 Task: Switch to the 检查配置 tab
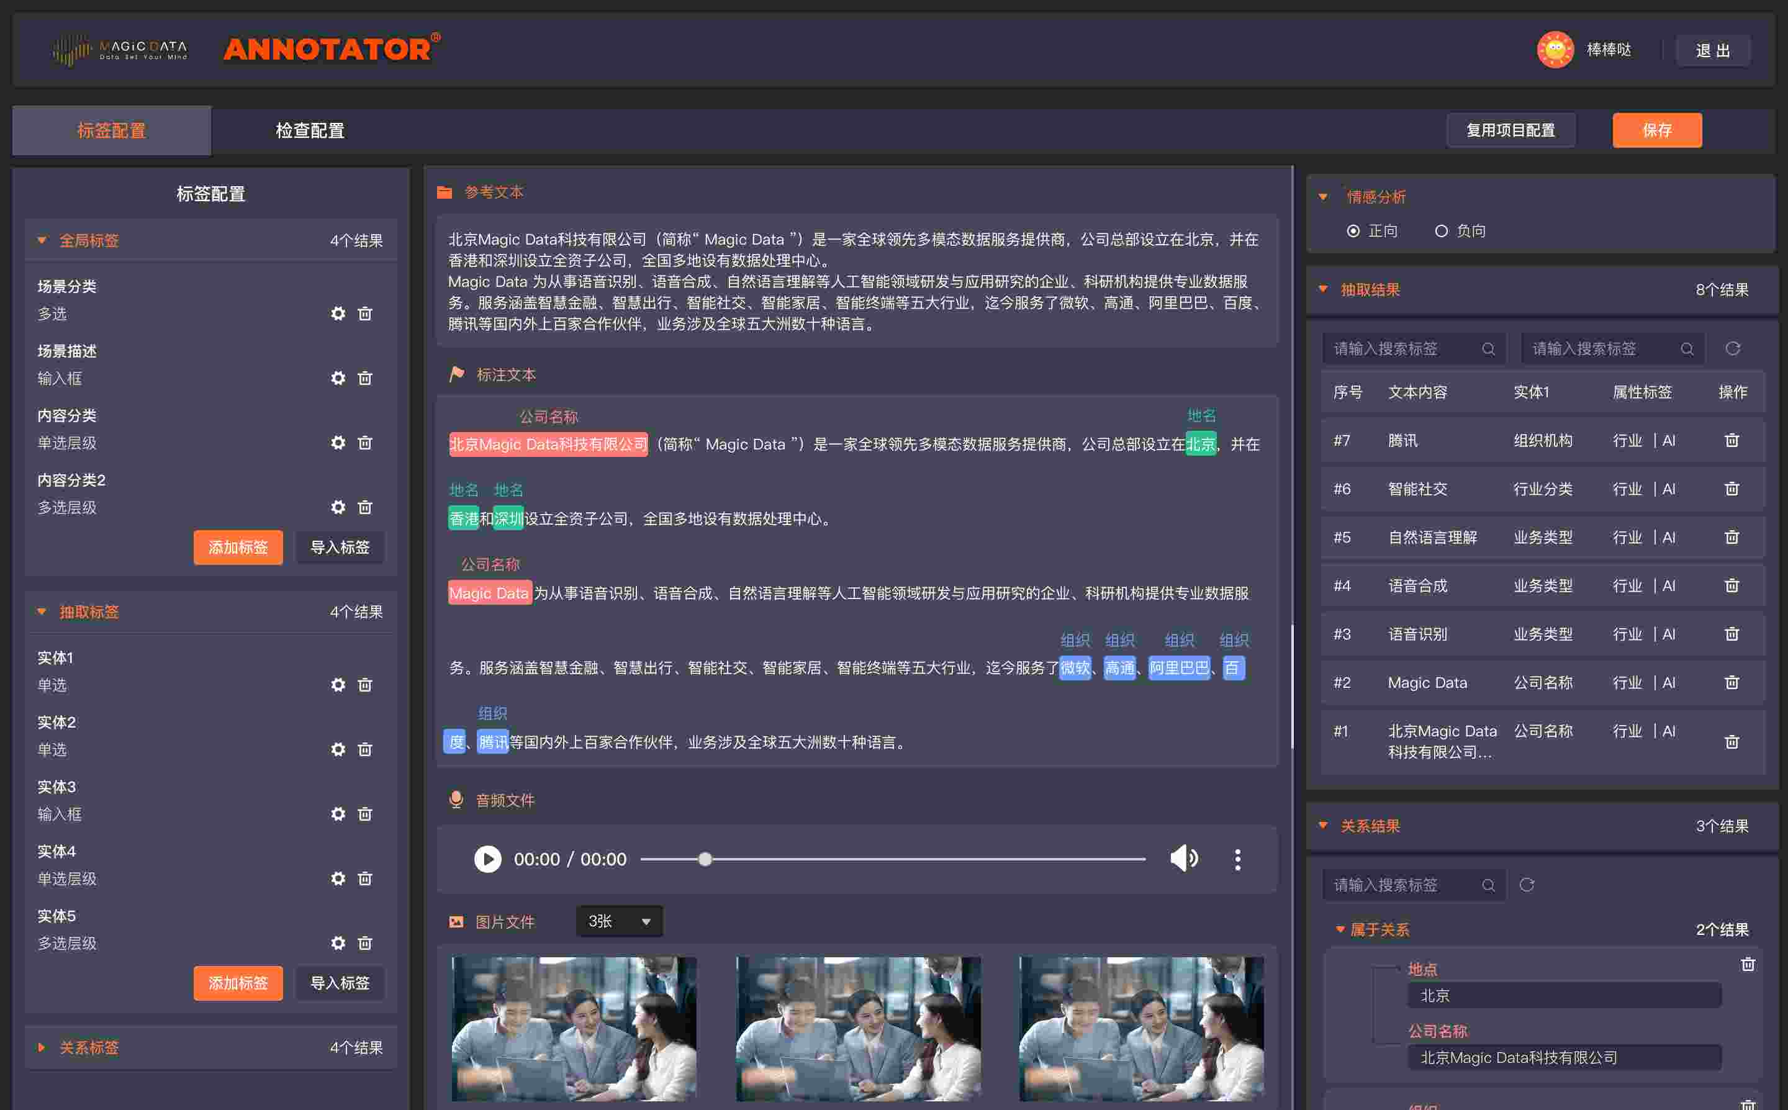pyautogui.click(x=309, y=130)
